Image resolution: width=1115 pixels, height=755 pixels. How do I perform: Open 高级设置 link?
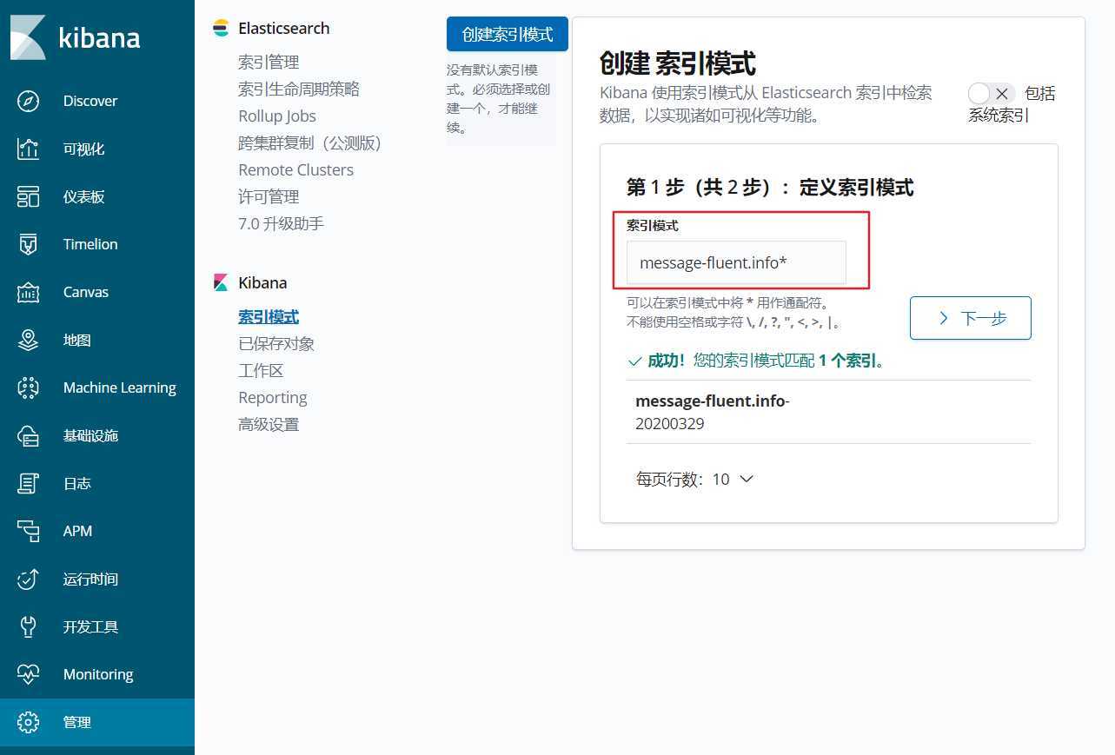[x=269, y=425]
